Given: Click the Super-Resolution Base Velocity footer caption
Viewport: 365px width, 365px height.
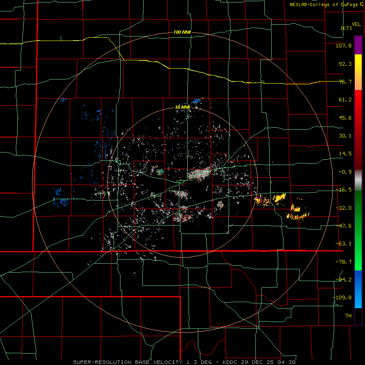Looking at the screenshot, I should tap(185, 362).
